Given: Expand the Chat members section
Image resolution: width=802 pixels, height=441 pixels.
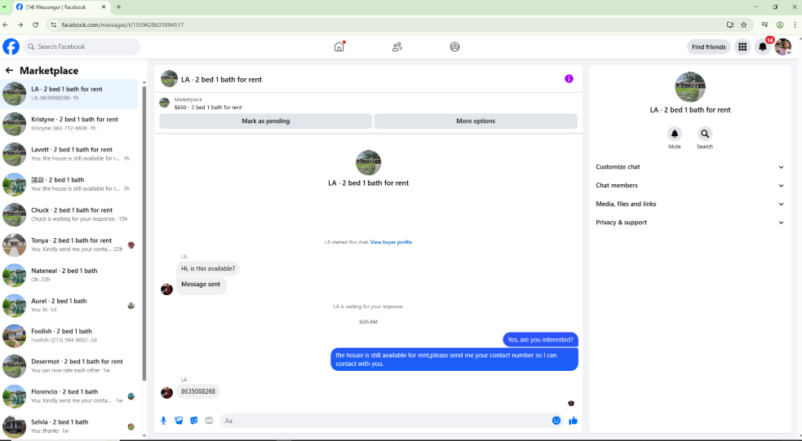Looking at the screenshot, I should (x=689, y=186).
